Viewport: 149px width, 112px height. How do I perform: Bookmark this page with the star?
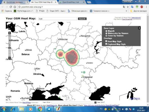[128, 7]
